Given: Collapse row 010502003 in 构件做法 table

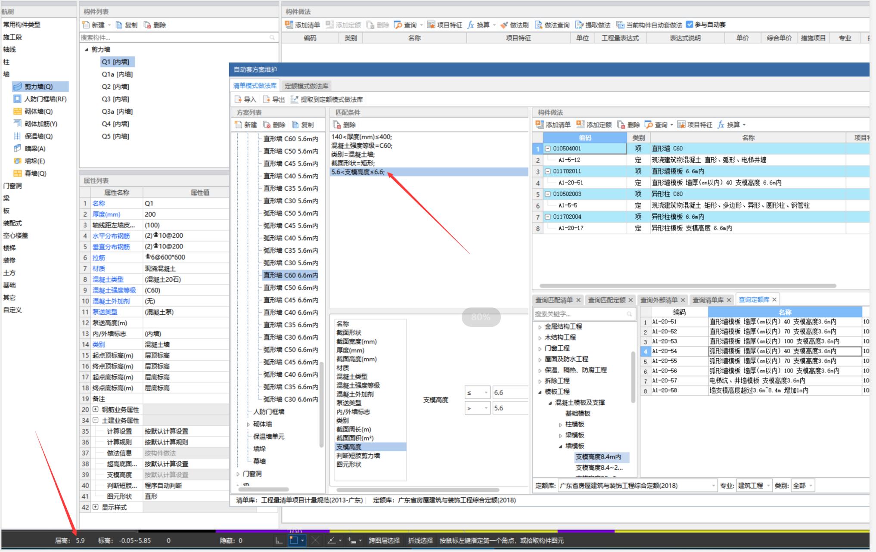Looking at the screenshot, I should click(x=548, y=194).
